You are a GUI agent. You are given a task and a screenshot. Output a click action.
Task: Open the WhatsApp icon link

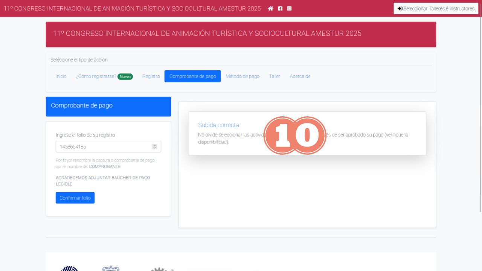click(x=289, y=8)
